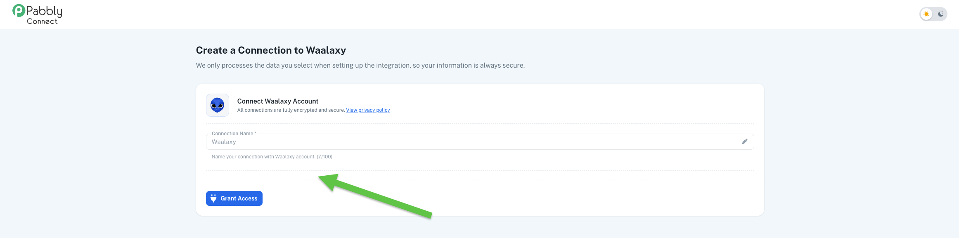Click the pencil edit icon in Connection Name
Image resolution: width=959 pixels, height=238 pixels.
click(x=745, y=141)
